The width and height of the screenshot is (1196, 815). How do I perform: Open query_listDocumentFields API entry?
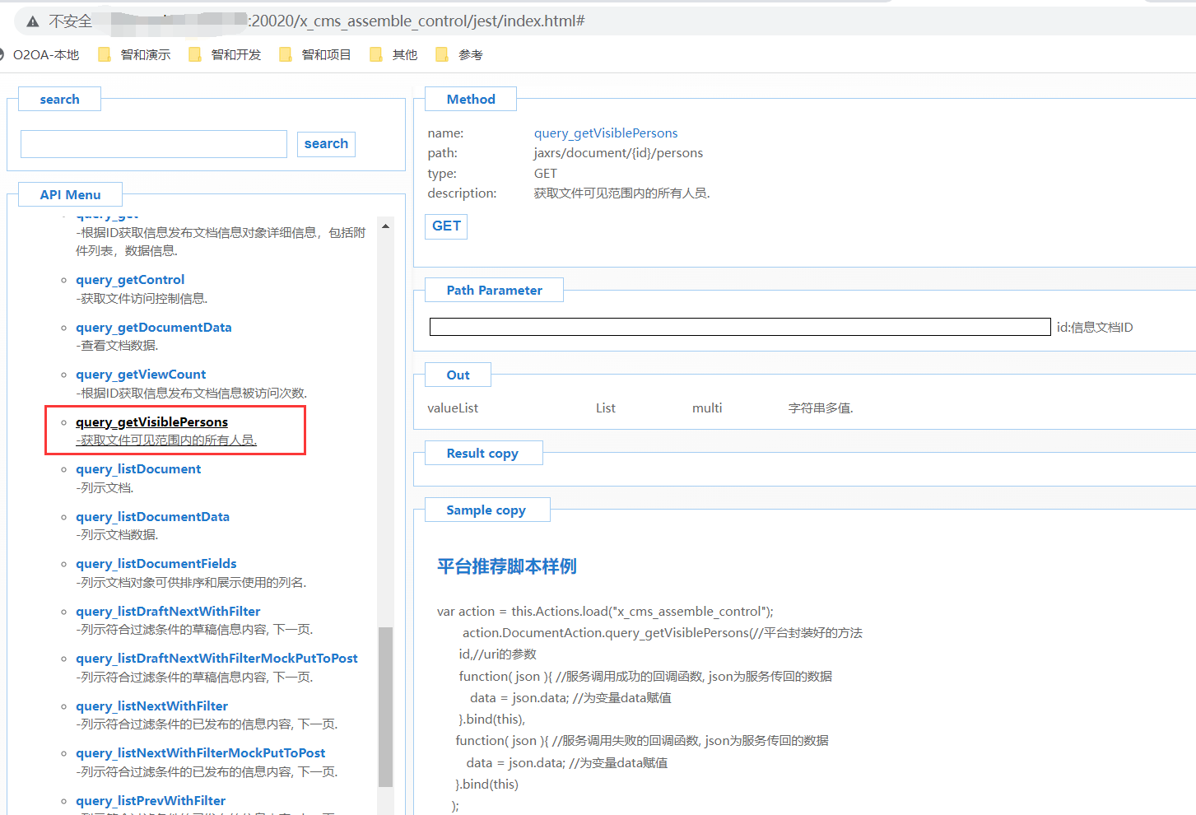pos(156,564)
